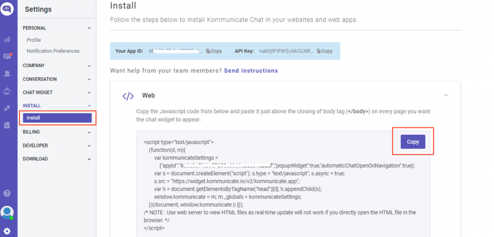494x237 pixels.
Task: Open the analytics bar chart icon
Action: (7, 40)
